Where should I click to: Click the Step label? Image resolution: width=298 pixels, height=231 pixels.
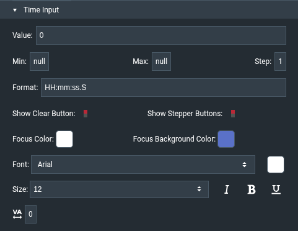tap(263, 61)
